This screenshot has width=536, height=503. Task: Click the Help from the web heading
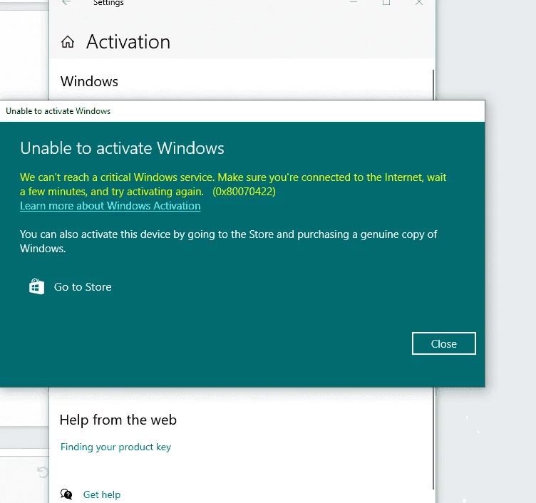pos(118,420)
